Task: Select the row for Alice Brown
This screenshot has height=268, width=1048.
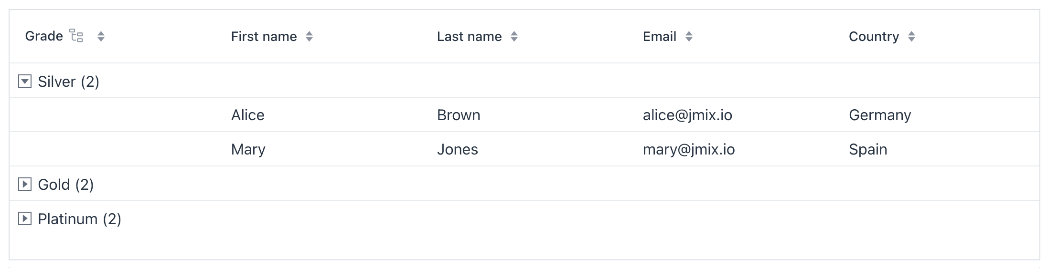Action: click(248, 115)
